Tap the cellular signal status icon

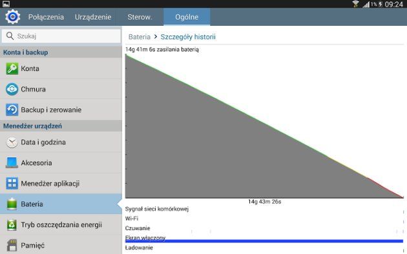click(366, 4)
